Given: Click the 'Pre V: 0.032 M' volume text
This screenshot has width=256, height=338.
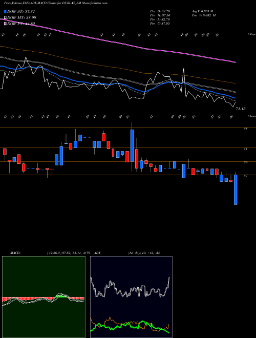Looking at the screenshot, I should click(x=204, y=15).
